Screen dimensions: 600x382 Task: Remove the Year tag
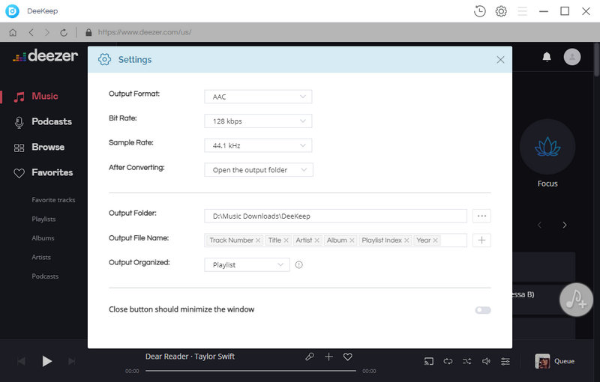[435, 240]
